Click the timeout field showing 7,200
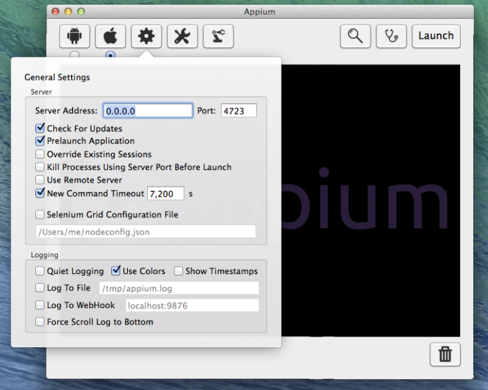 tap(166, 193)
